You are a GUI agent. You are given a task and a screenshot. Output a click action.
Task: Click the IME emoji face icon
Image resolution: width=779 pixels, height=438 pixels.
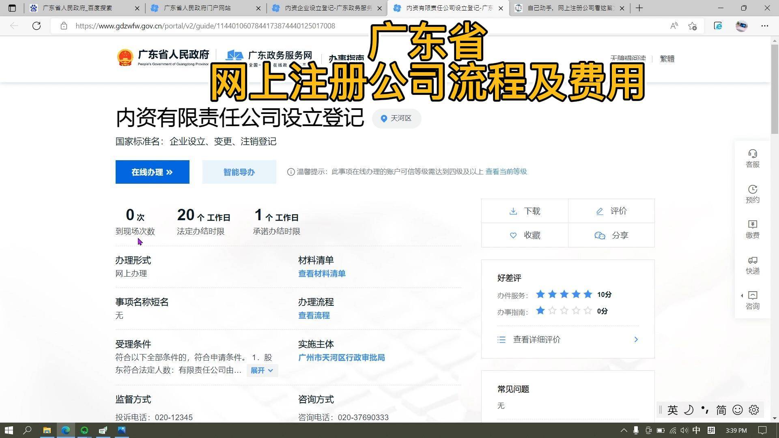[x=738, y=410]
